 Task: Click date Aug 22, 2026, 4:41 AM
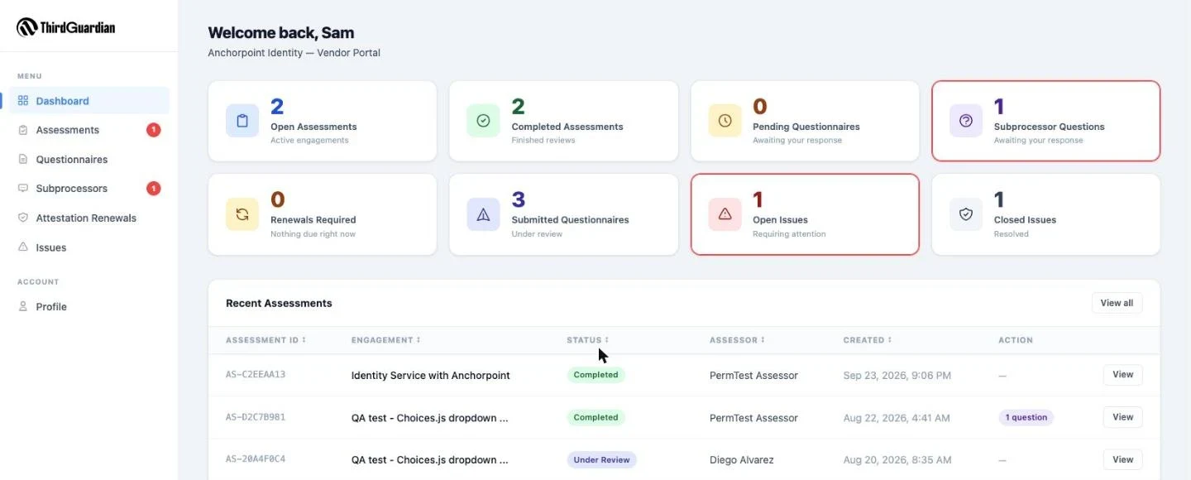[x=897, y=418]
